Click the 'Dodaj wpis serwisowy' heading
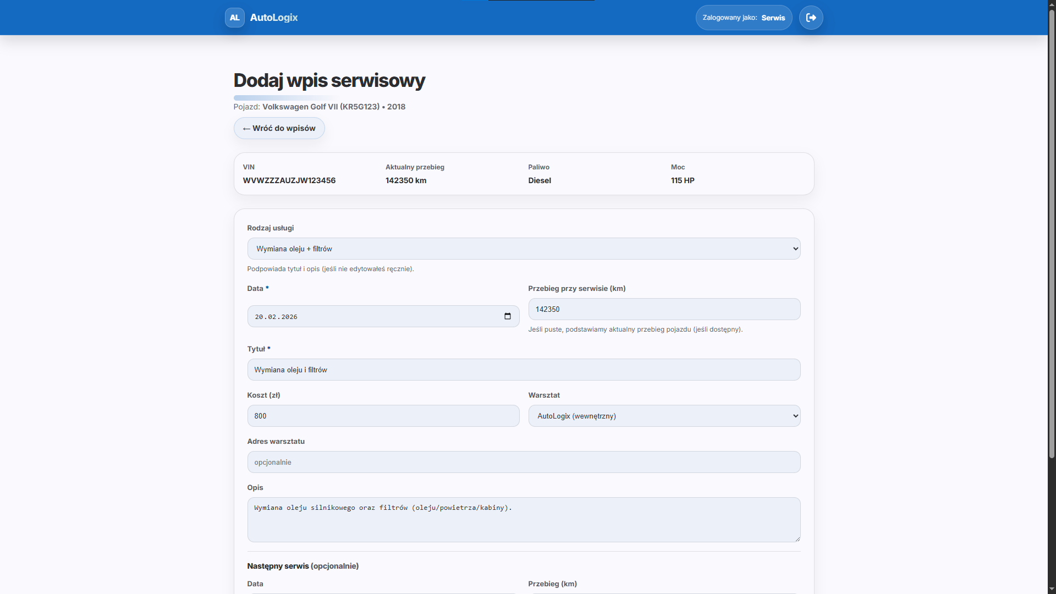This screenshot has height=594, width=1056. (x=329, y=80)
